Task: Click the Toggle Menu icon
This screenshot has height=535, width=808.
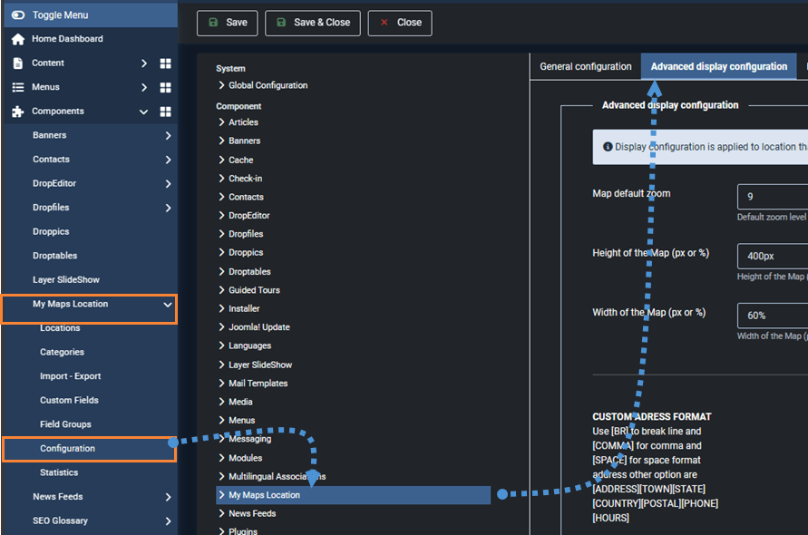Action: point(18,15)
